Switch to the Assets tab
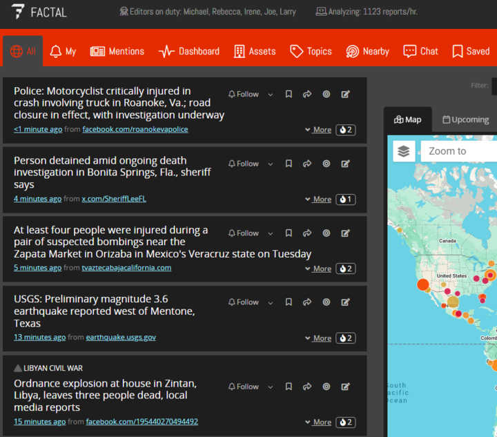Viewport: 497px width, 437px height. click(x=255, y=51)
